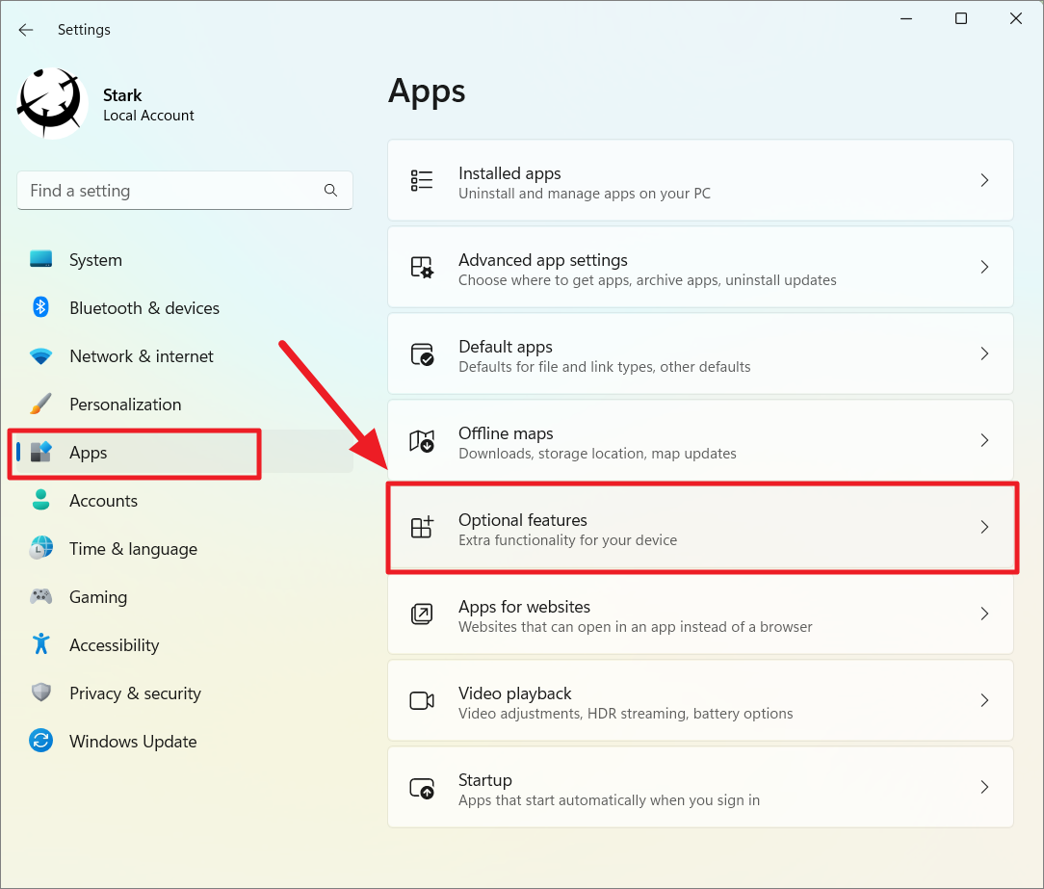Screen dimensions: 1044x889
Task: Open Apps for websites option
Action: tap(700, 614)
